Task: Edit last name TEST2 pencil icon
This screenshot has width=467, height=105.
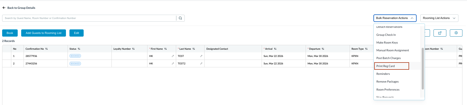Action: (201, 64)
